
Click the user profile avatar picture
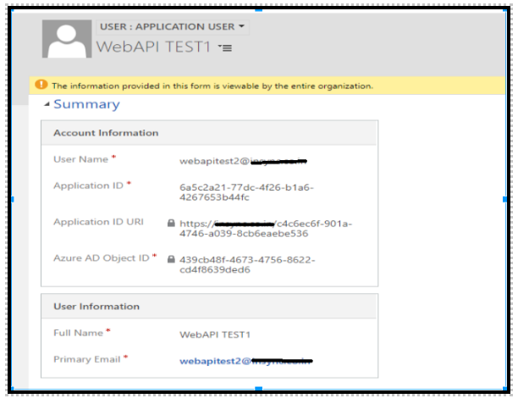[x=67, y=39]
